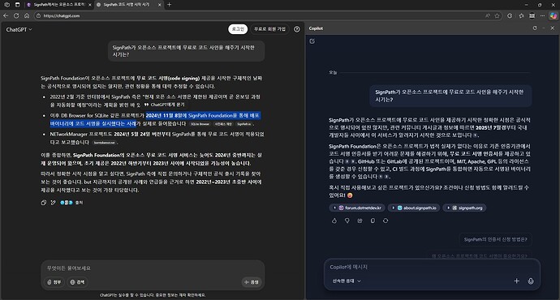Click the Copilot microphone icon

(x=531, y=281)
